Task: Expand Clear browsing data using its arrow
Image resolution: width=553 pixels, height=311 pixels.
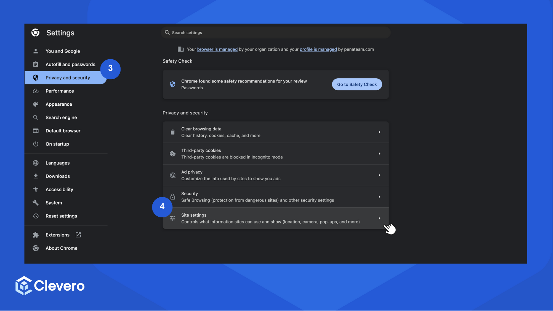Action: pyautogui.click(x=379, y=132)
